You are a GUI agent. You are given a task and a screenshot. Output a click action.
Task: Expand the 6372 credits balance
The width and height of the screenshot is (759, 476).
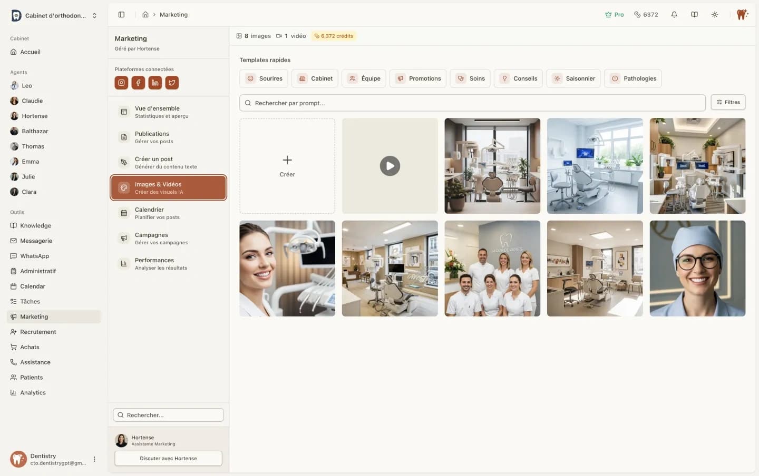pyautogui.click(x=646, y=15)
